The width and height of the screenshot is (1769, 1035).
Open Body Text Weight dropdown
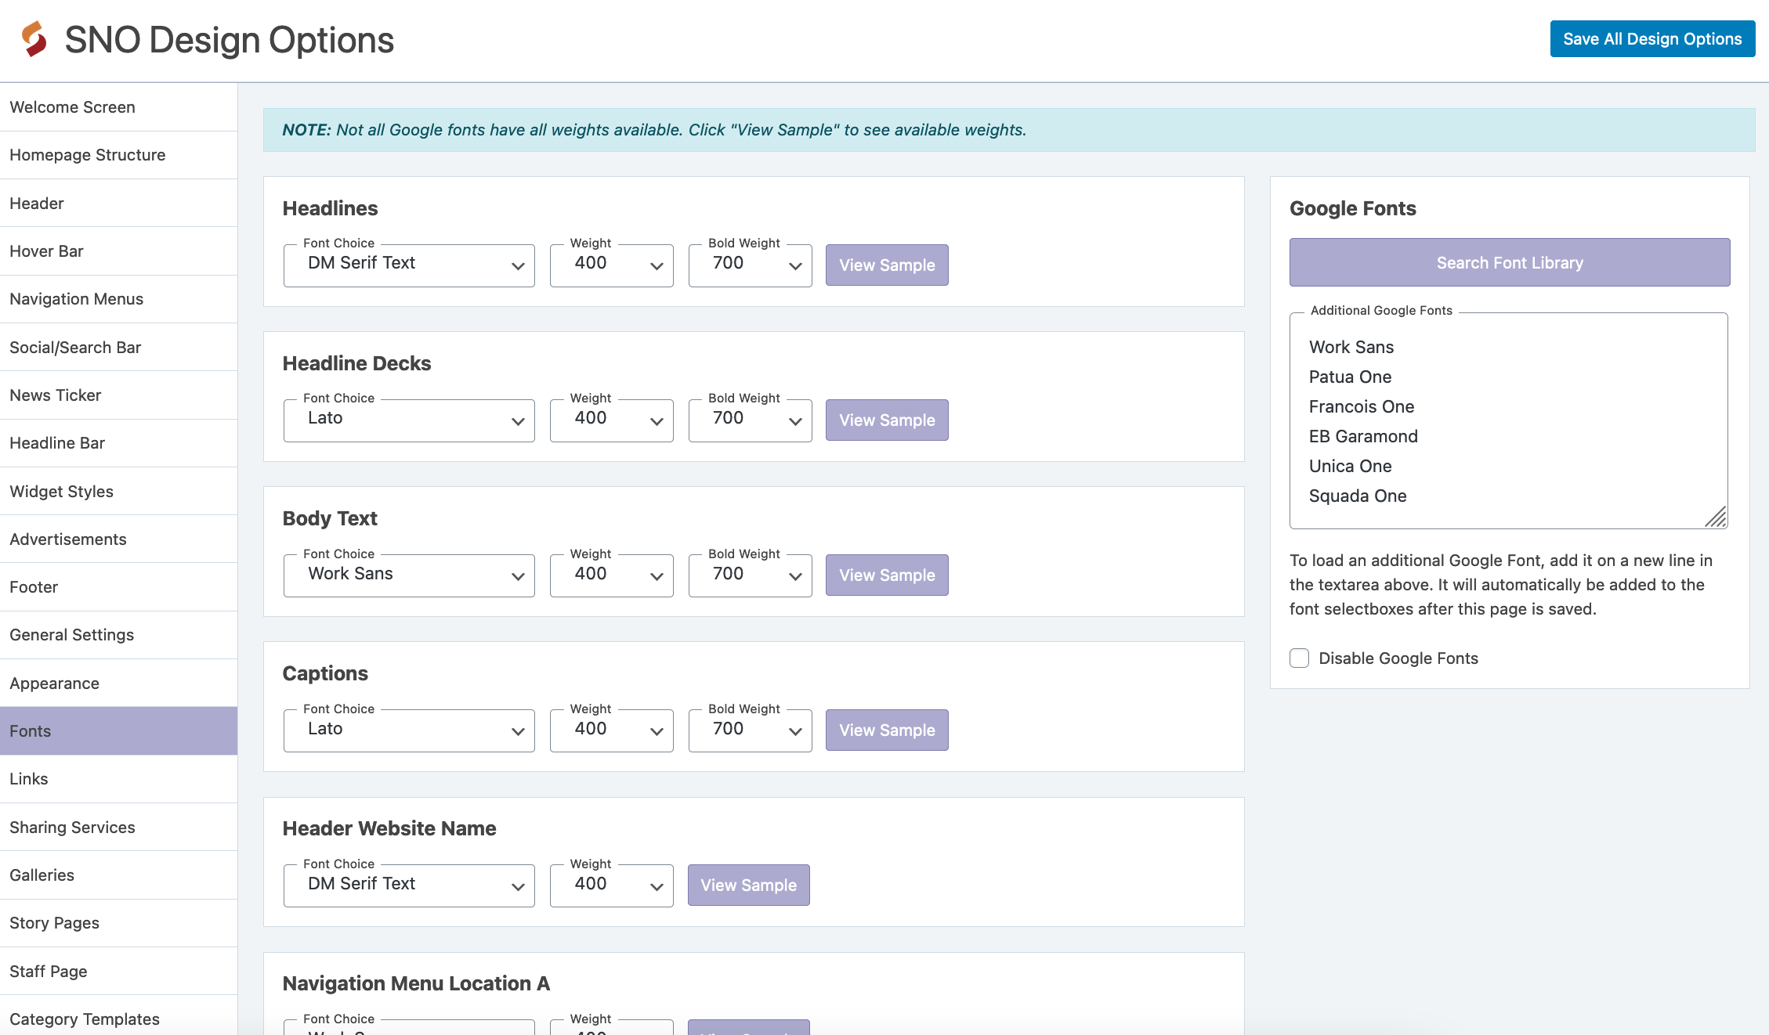pyautogui.click(x=612, y=575)
